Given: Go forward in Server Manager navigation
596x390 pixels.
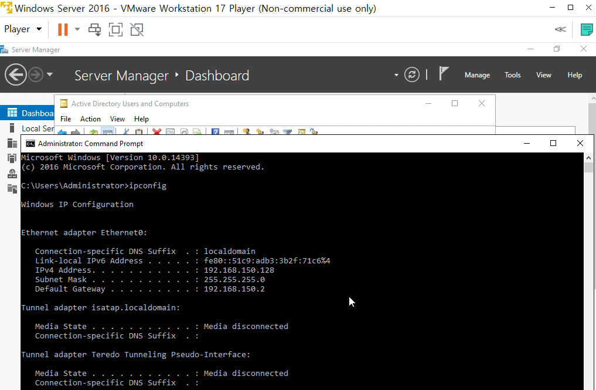Looking at the screenshot, I should pyautogui.click(x=36, y=74).
